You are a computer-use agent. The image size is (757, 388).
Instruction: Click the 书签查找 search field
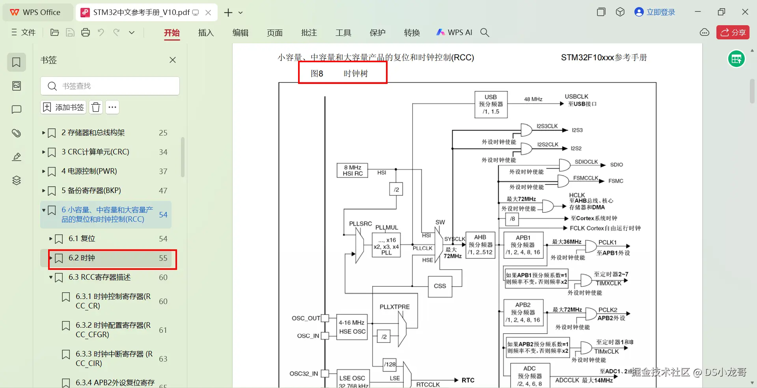tap(110, 86)
